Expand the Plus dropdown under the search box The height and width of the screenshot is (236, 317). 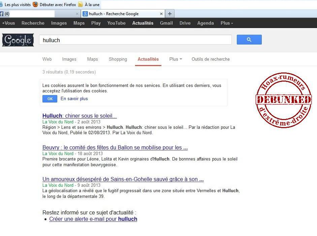176,59
